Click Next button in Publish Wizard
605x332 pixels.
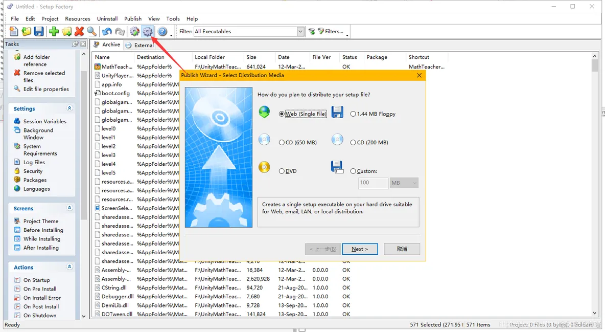[360, 249]
